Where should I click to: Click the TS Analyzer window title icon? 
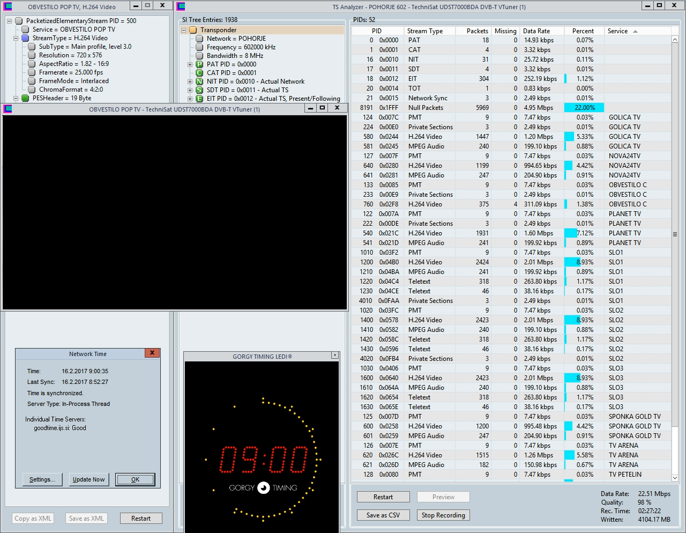coord(181,6)
